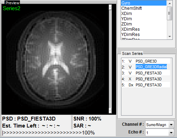Select scan series 5 marked Dx
177x138 pixels.
[146, 85]
